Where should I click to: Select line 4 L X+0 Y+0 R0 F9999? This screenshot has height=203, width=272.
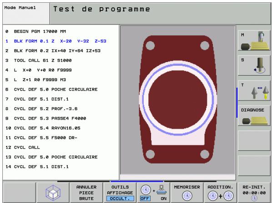tap(38, 70)
